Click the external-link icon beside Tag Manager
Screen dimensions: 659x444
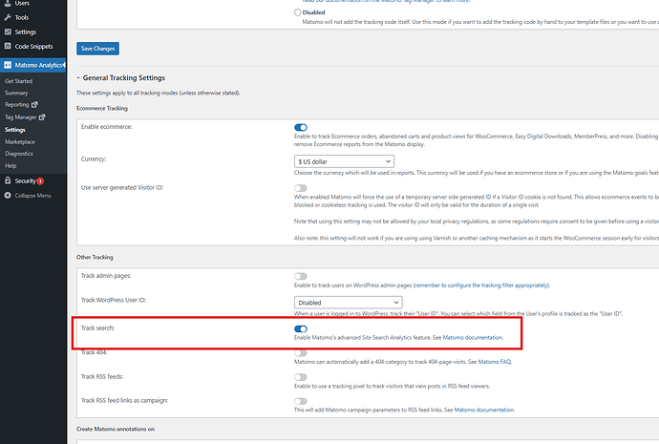coord(43,117)
